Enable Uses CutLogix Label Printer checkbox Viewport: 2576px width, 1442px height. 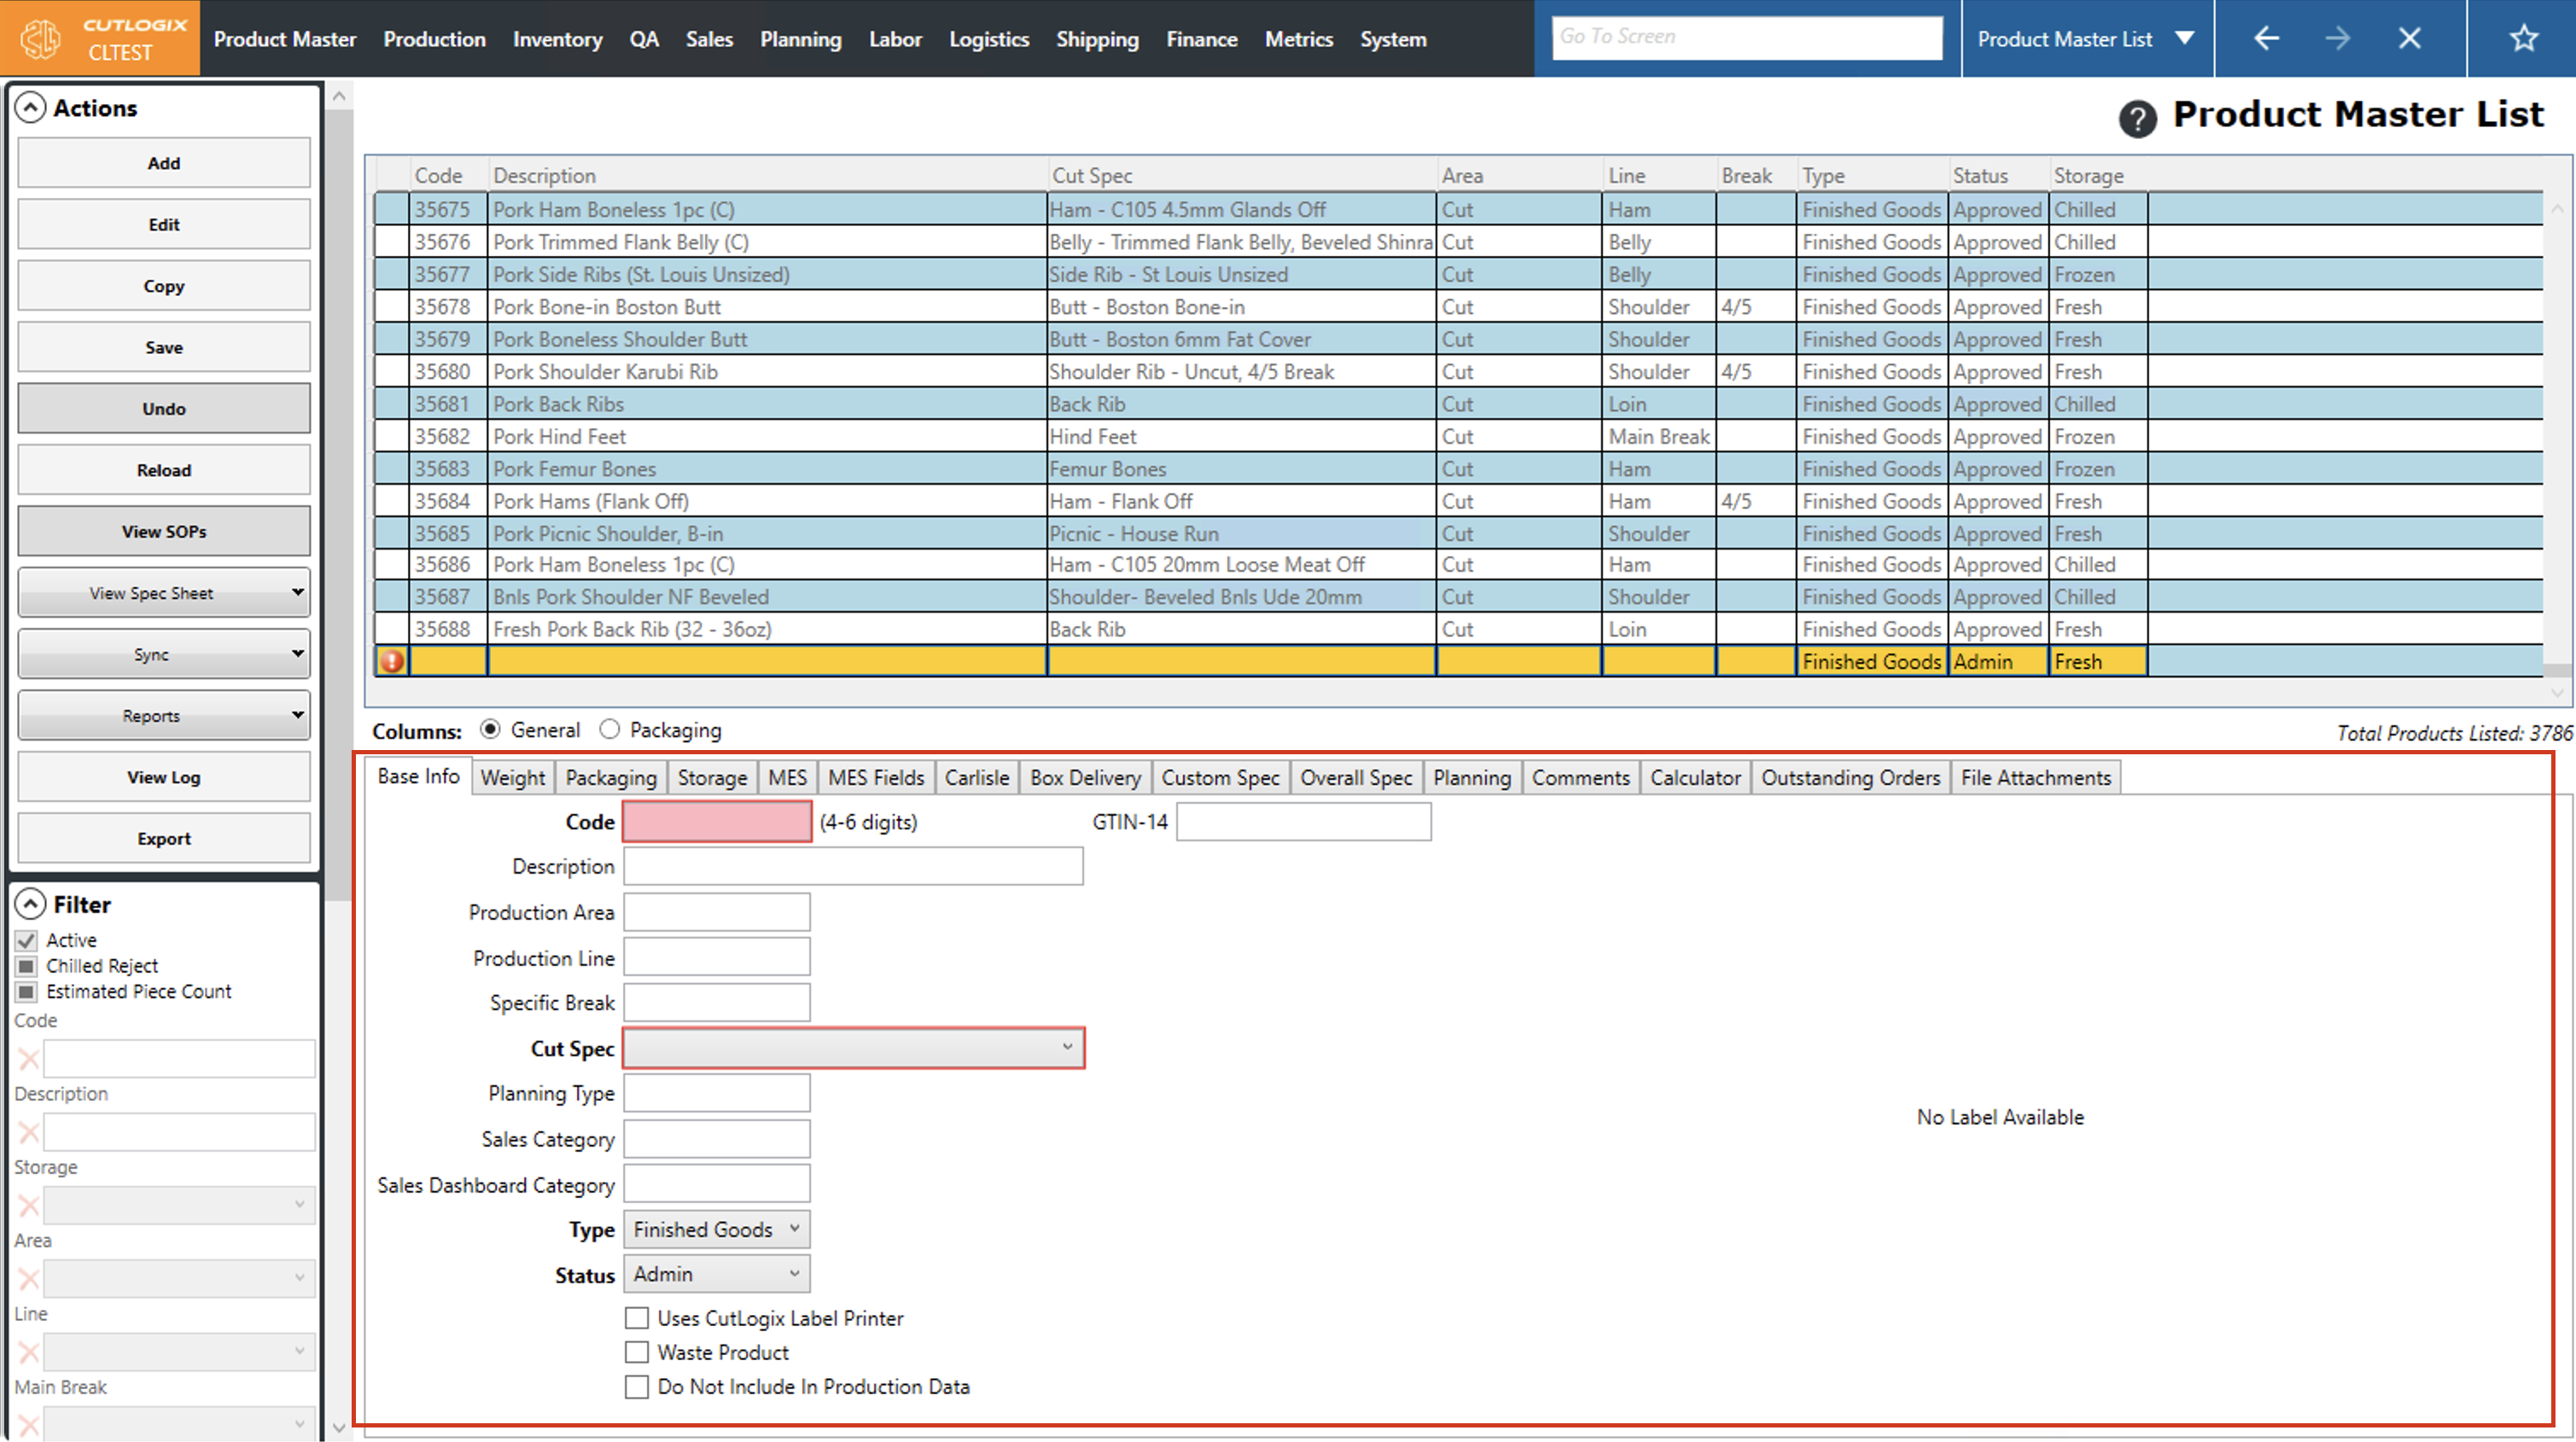pyautogui.click(x=637, y=1318)
